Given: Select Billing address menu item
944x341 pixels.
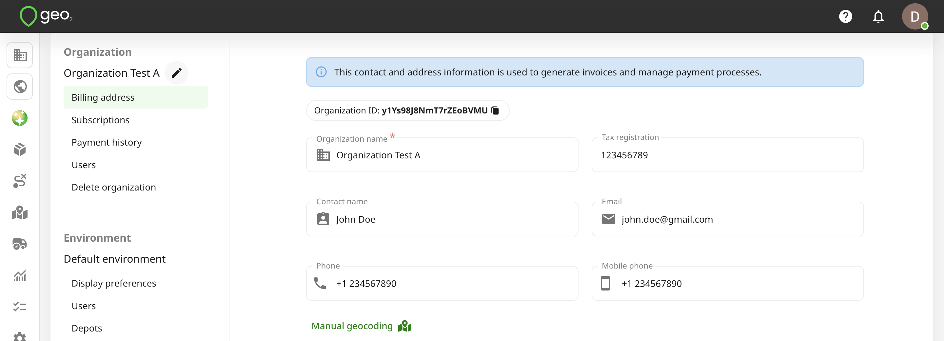Looking at the screenshot, I should [x=136, y=97].
